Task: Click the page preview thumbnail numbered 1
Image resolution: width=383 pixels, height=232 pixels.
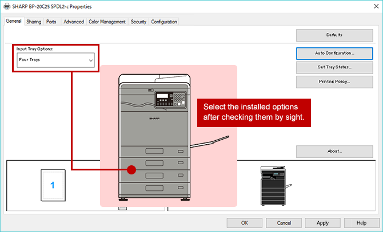Action: (53, 185)
